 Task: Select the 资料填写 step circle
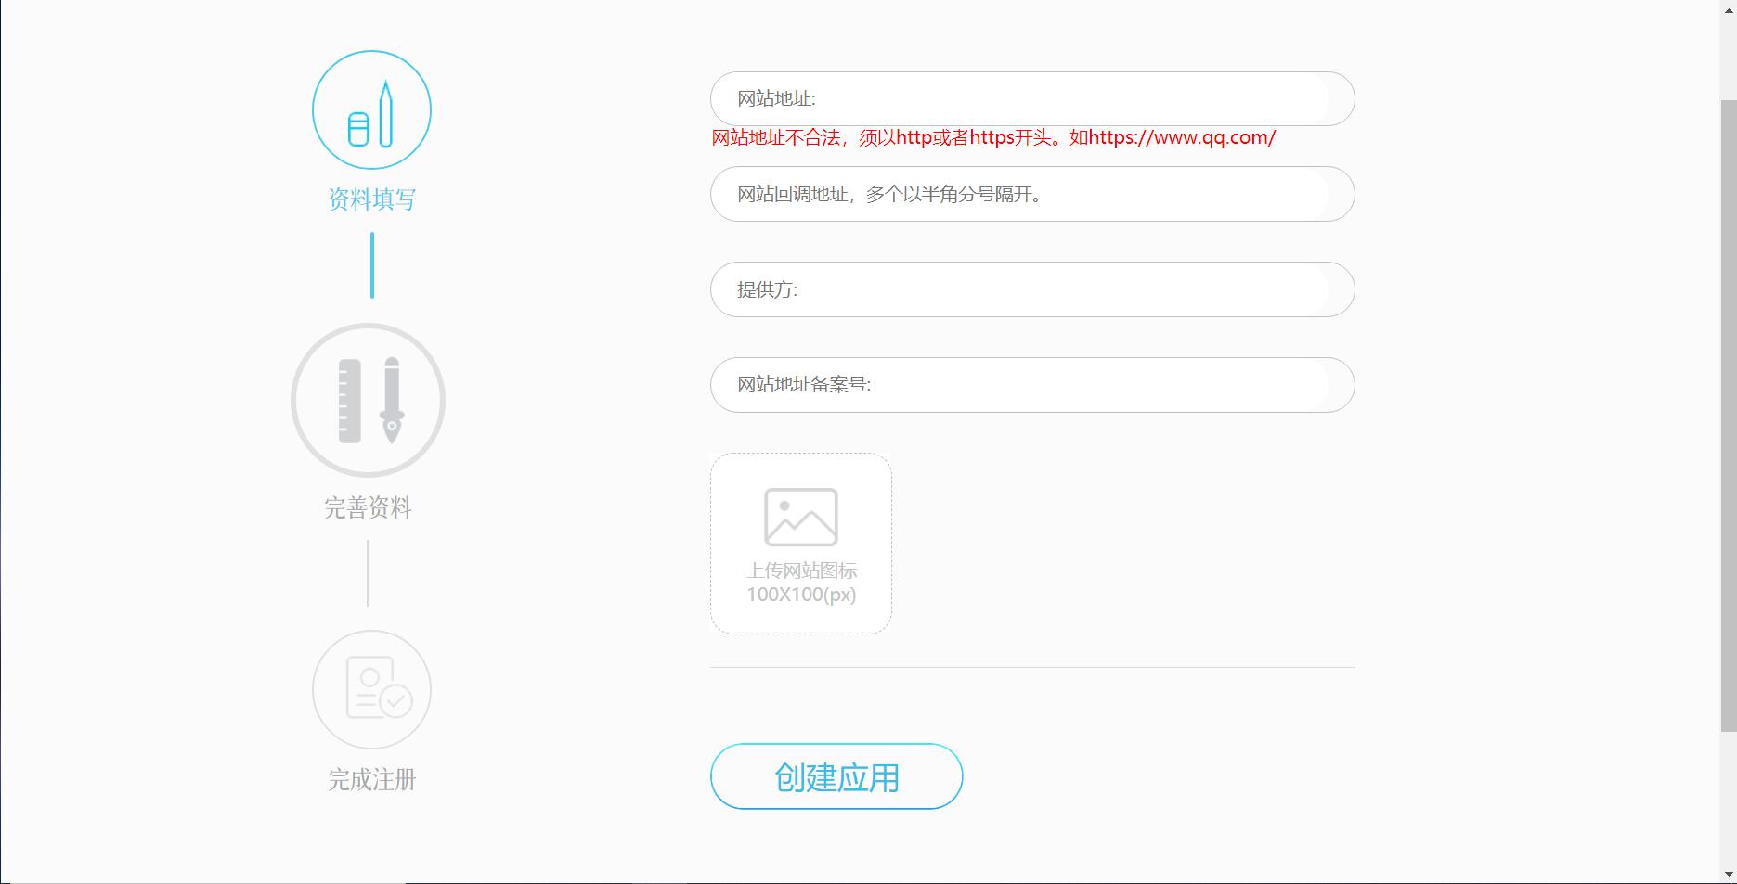click(371, 109)
